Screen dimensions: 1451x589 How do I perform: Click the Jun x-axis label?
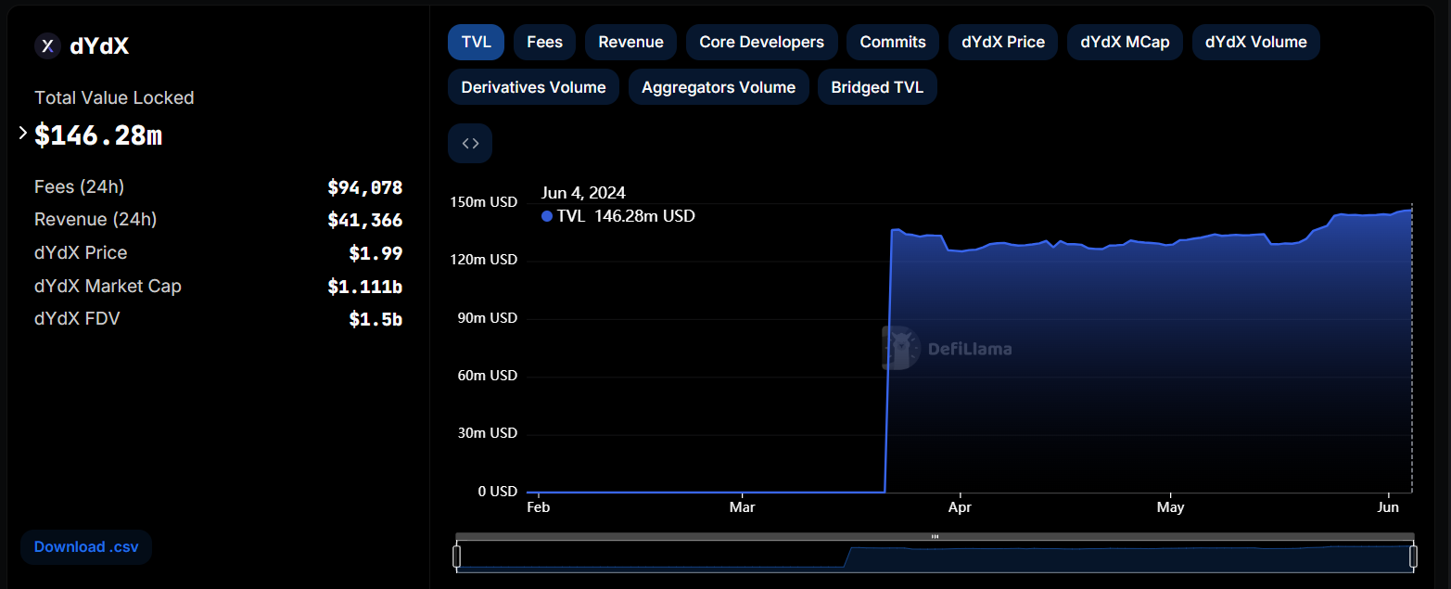(x=1388, y=507)
